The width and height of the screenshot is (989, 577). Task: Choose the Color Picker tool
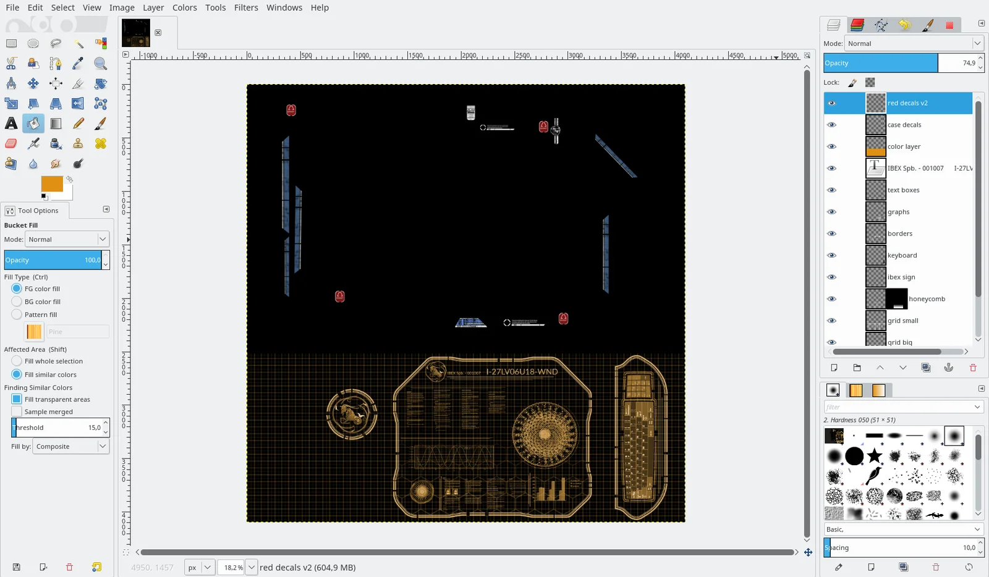78,63
